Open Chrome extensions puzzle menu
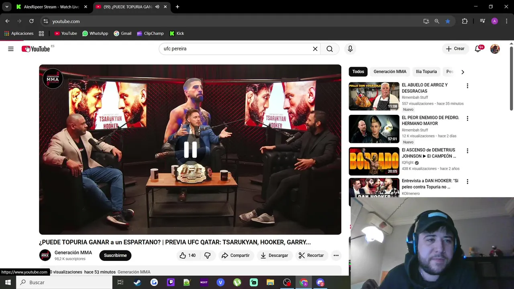Viewport: 514px width, 289px height. (x=465, y=21)
